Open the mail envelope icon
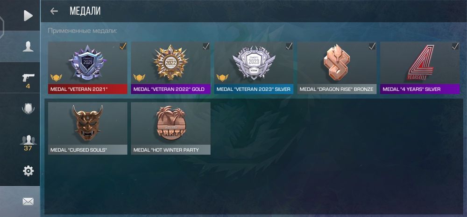Screen dimensions: 467x217 point(28,202)
